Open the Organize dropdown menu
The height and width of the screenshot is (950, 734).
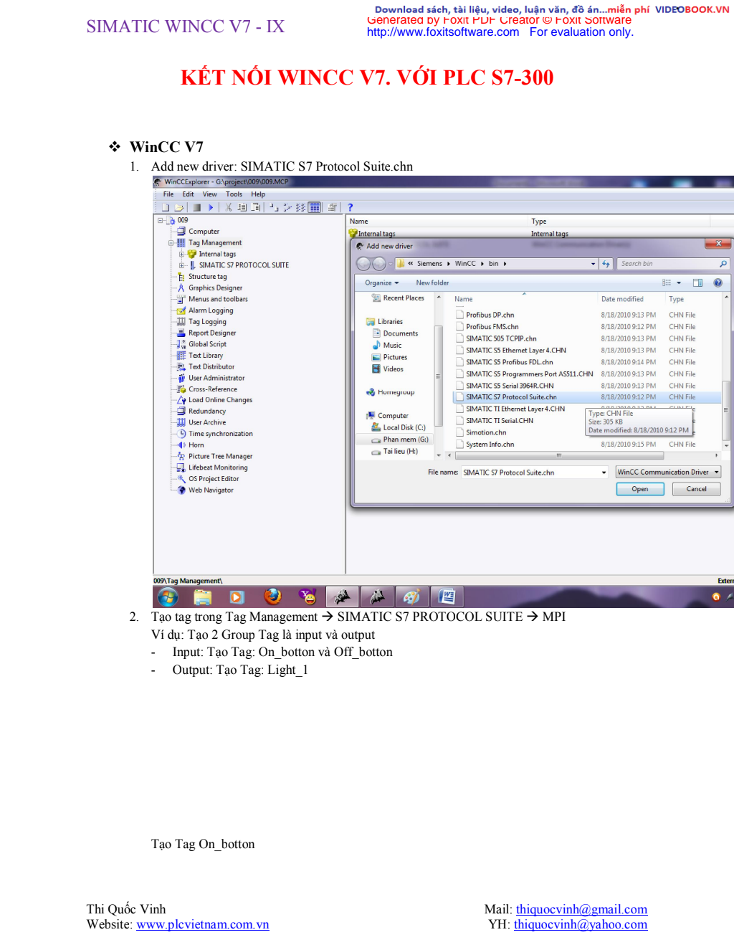click(x=381, y=283)
